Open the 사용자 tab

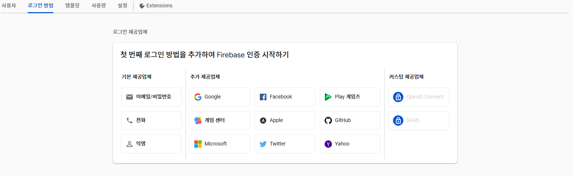click(9, 6)
